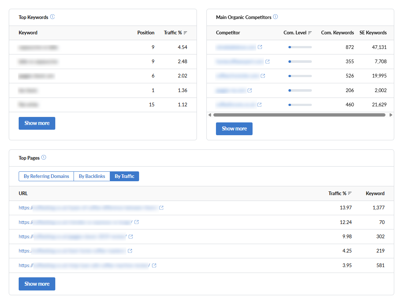Screen dimensions: 403x304
Task: Sort Top Pages by Traffic % icon
Action: coord(350,193)
